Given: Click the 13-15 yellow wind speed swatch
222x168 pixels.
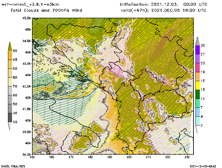Looking at the screenshot, I should (x=198, y=85).
